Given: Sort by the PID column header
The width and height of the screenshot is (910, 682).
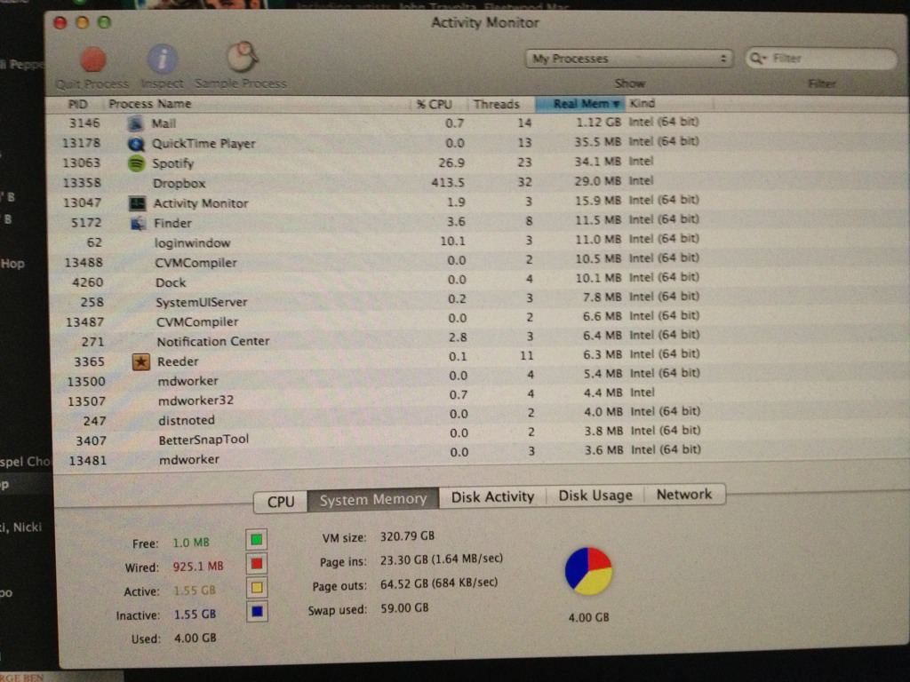Looking at the screenshot, I should tap(78, 105).
